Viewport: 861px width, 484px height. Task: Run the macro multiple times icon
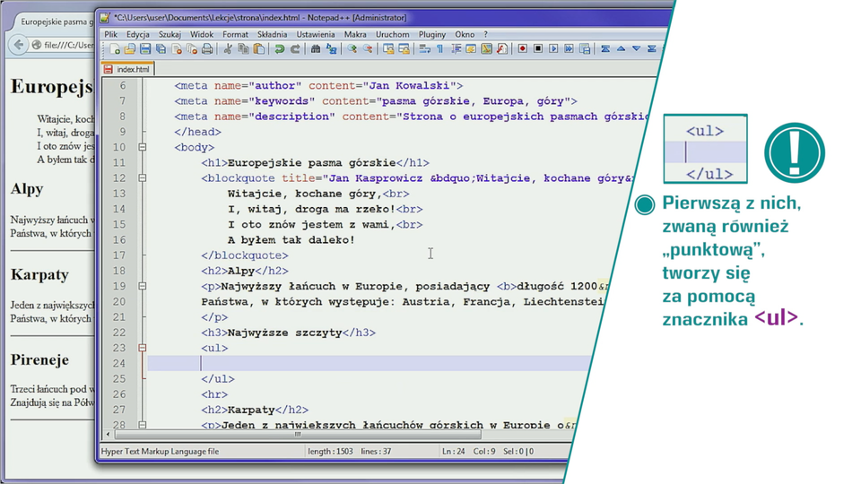tap(569, 48)
